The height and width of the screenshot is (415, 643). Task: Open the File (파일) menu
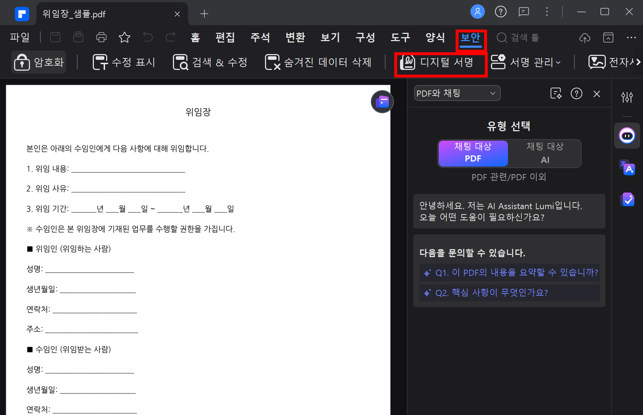20,37
